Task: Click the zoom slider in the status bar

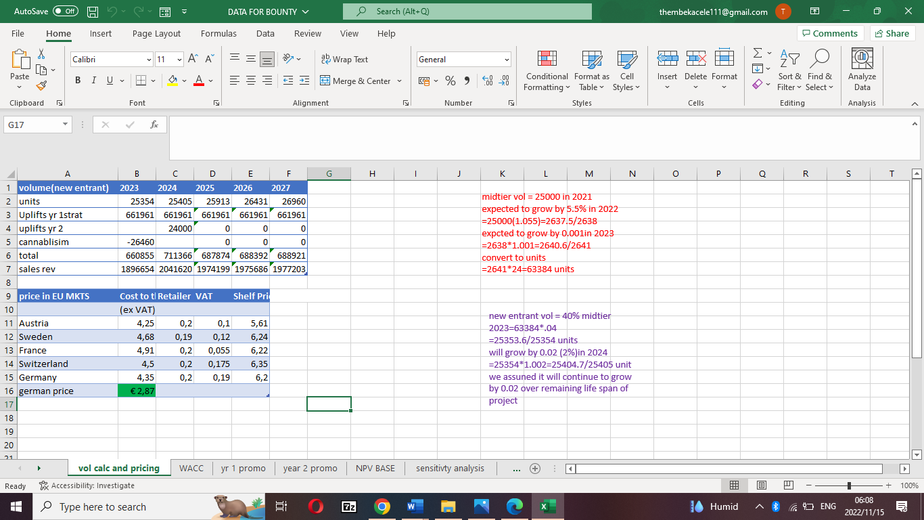Action: [x=848, y=485]
